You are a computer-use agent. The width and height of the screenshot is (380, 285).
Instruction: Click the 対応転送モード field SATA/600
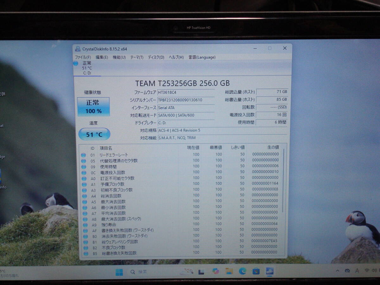click(186, 115)
